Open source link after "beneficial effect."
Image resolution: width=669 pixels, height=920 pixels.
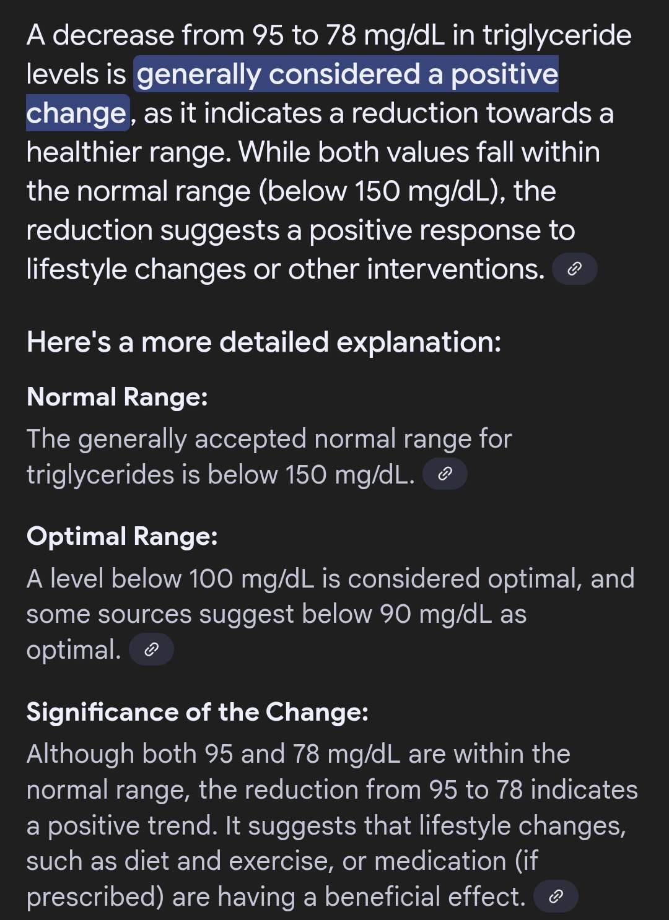click(x=556, y=896)
